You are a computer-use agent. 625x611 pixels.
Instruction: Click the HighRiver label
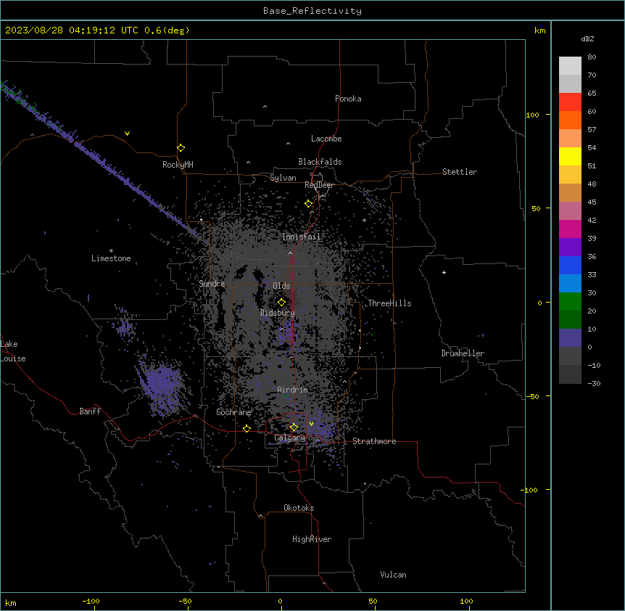(x=312, y=539)
